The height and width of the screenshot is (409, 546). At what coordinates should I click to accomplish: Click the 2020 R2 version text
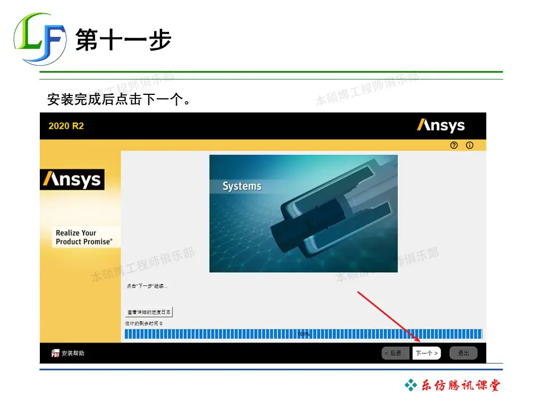pyautogui.click(x=66, y=126)
